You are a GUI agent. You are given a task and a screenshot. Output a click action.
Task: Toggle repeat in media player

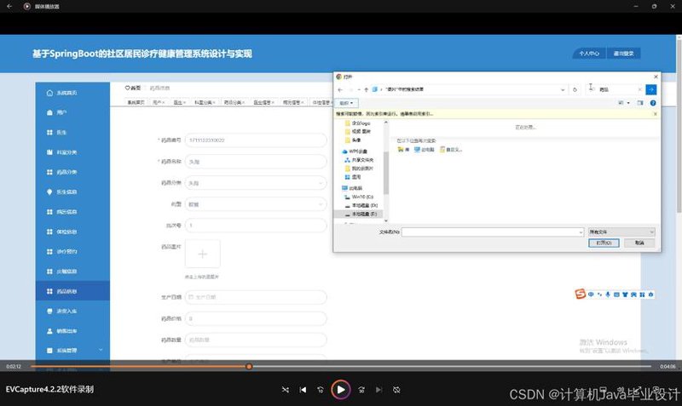tap(396, 390)
